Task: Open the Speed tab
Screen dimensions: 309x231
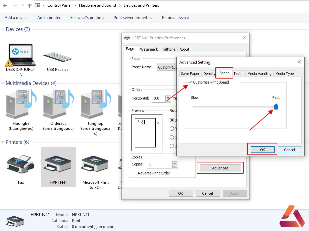Action: [224, 73]
